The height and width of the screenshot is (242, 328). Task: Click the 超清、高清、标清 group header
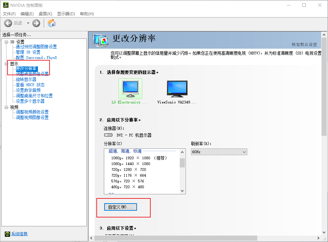pyautogui.click(x=125, y=151)
